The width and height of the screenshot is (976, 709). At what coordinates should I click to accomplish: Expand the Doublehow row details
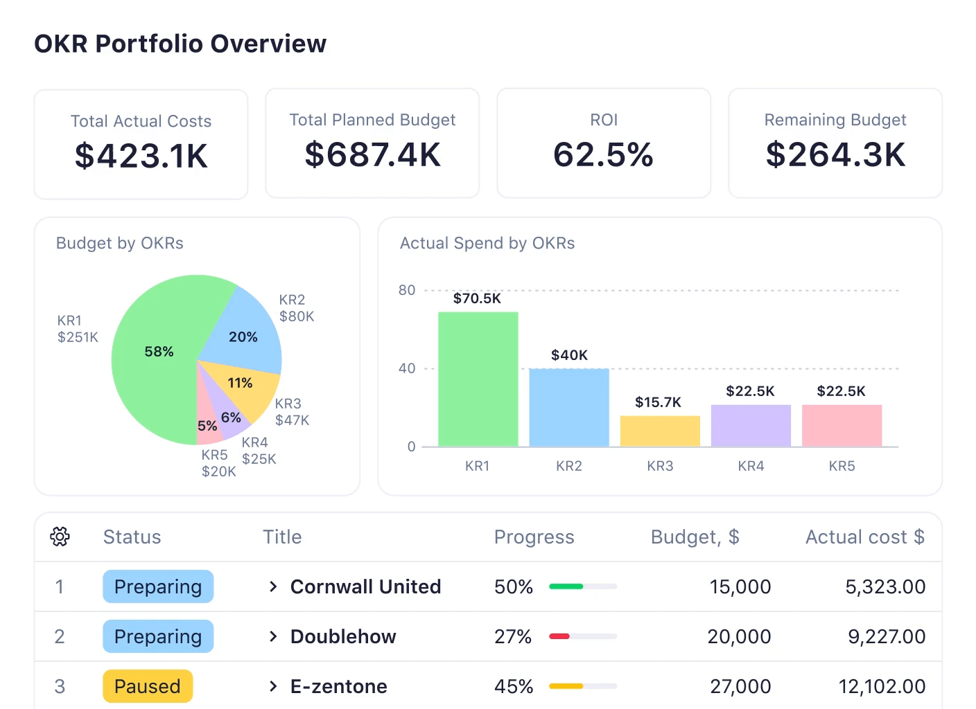[272, 636]
